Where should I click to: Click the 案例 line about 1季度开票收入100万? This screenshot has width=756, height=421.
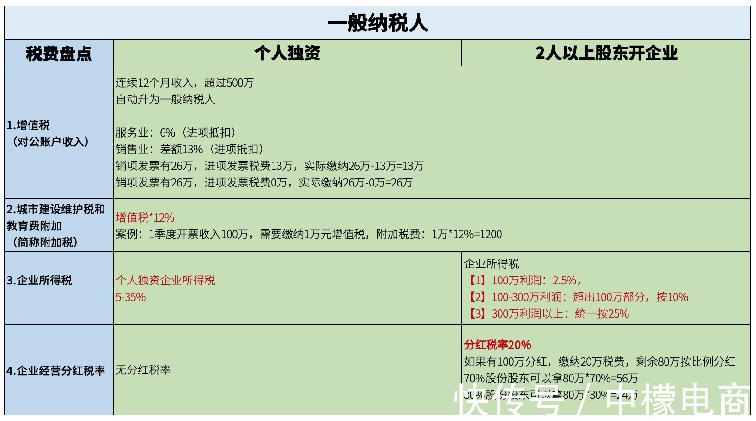(309, 234)
